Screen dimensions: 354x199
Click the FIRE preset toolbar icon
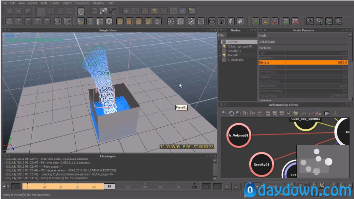tap(103, 11)
